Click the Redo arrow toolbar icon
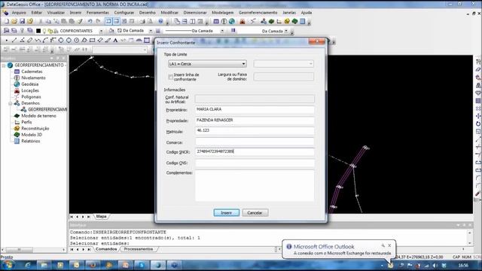The image size is (482, 271). tap(98, 21)
